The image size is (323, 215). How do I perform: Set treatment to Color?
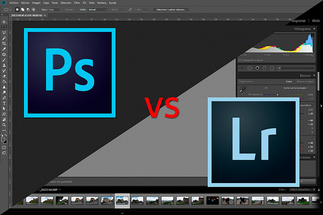(x=289, y=82)
